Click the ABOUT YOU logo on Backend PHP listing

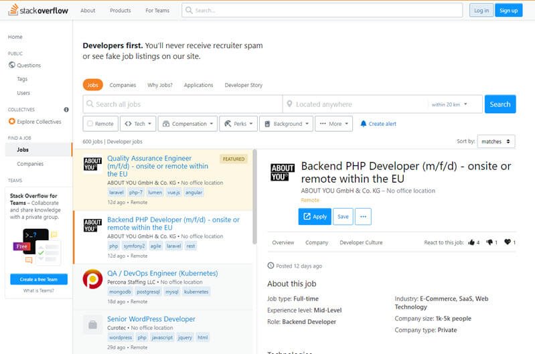point(92,226)
